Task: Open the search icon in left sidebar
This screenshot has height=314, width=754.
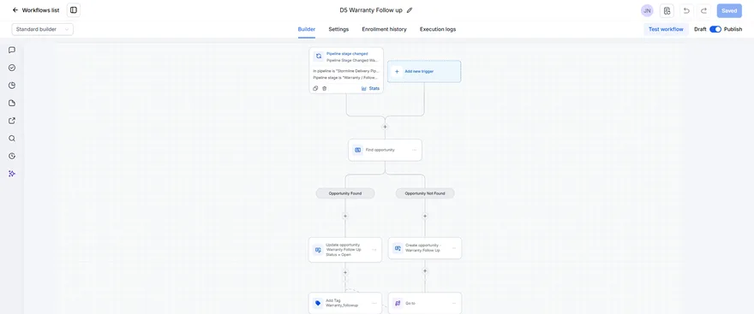Action: pyautogui.click(x=12, y=139)
